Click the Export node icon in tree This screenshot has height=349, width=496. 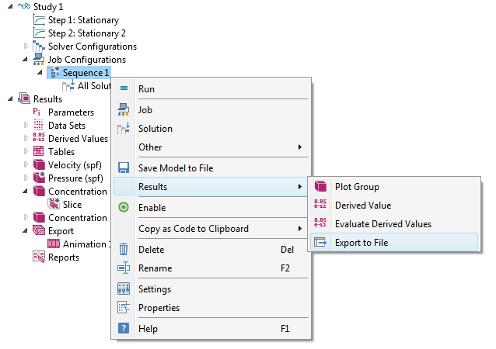39,230
